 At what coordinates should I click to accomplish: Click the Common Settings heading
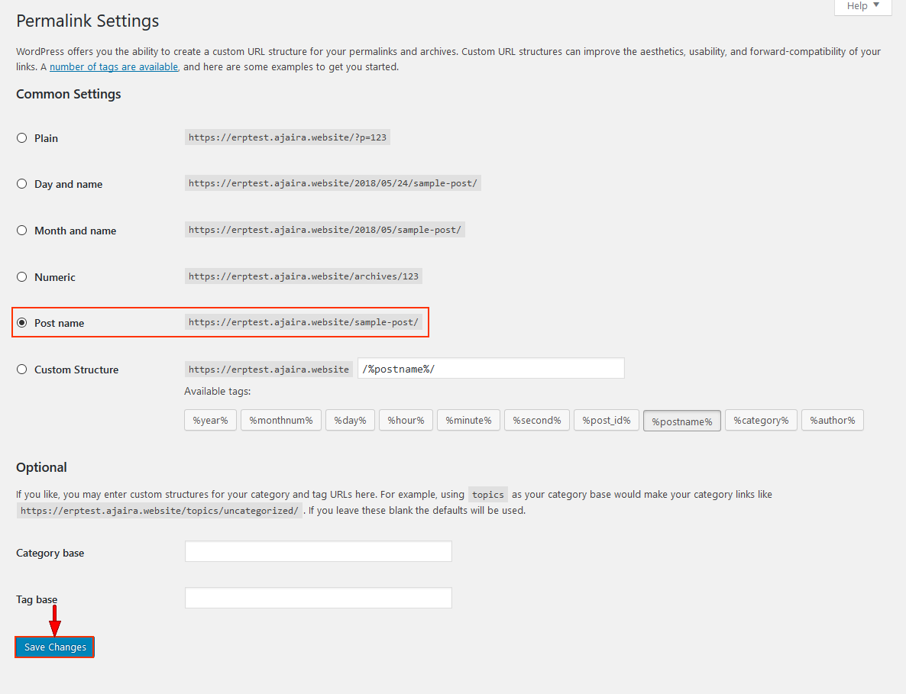[x=69, y=94]
